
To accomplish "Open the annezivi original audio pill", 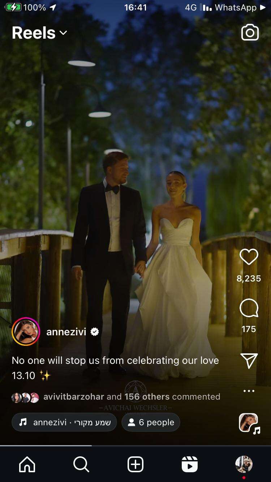I will click(x=64, y=422).
